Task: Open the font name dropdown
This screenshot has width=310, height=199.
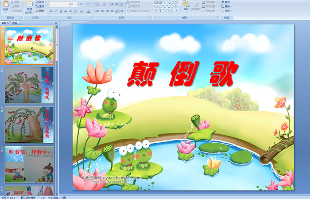Action: click(x=68, y=4)
